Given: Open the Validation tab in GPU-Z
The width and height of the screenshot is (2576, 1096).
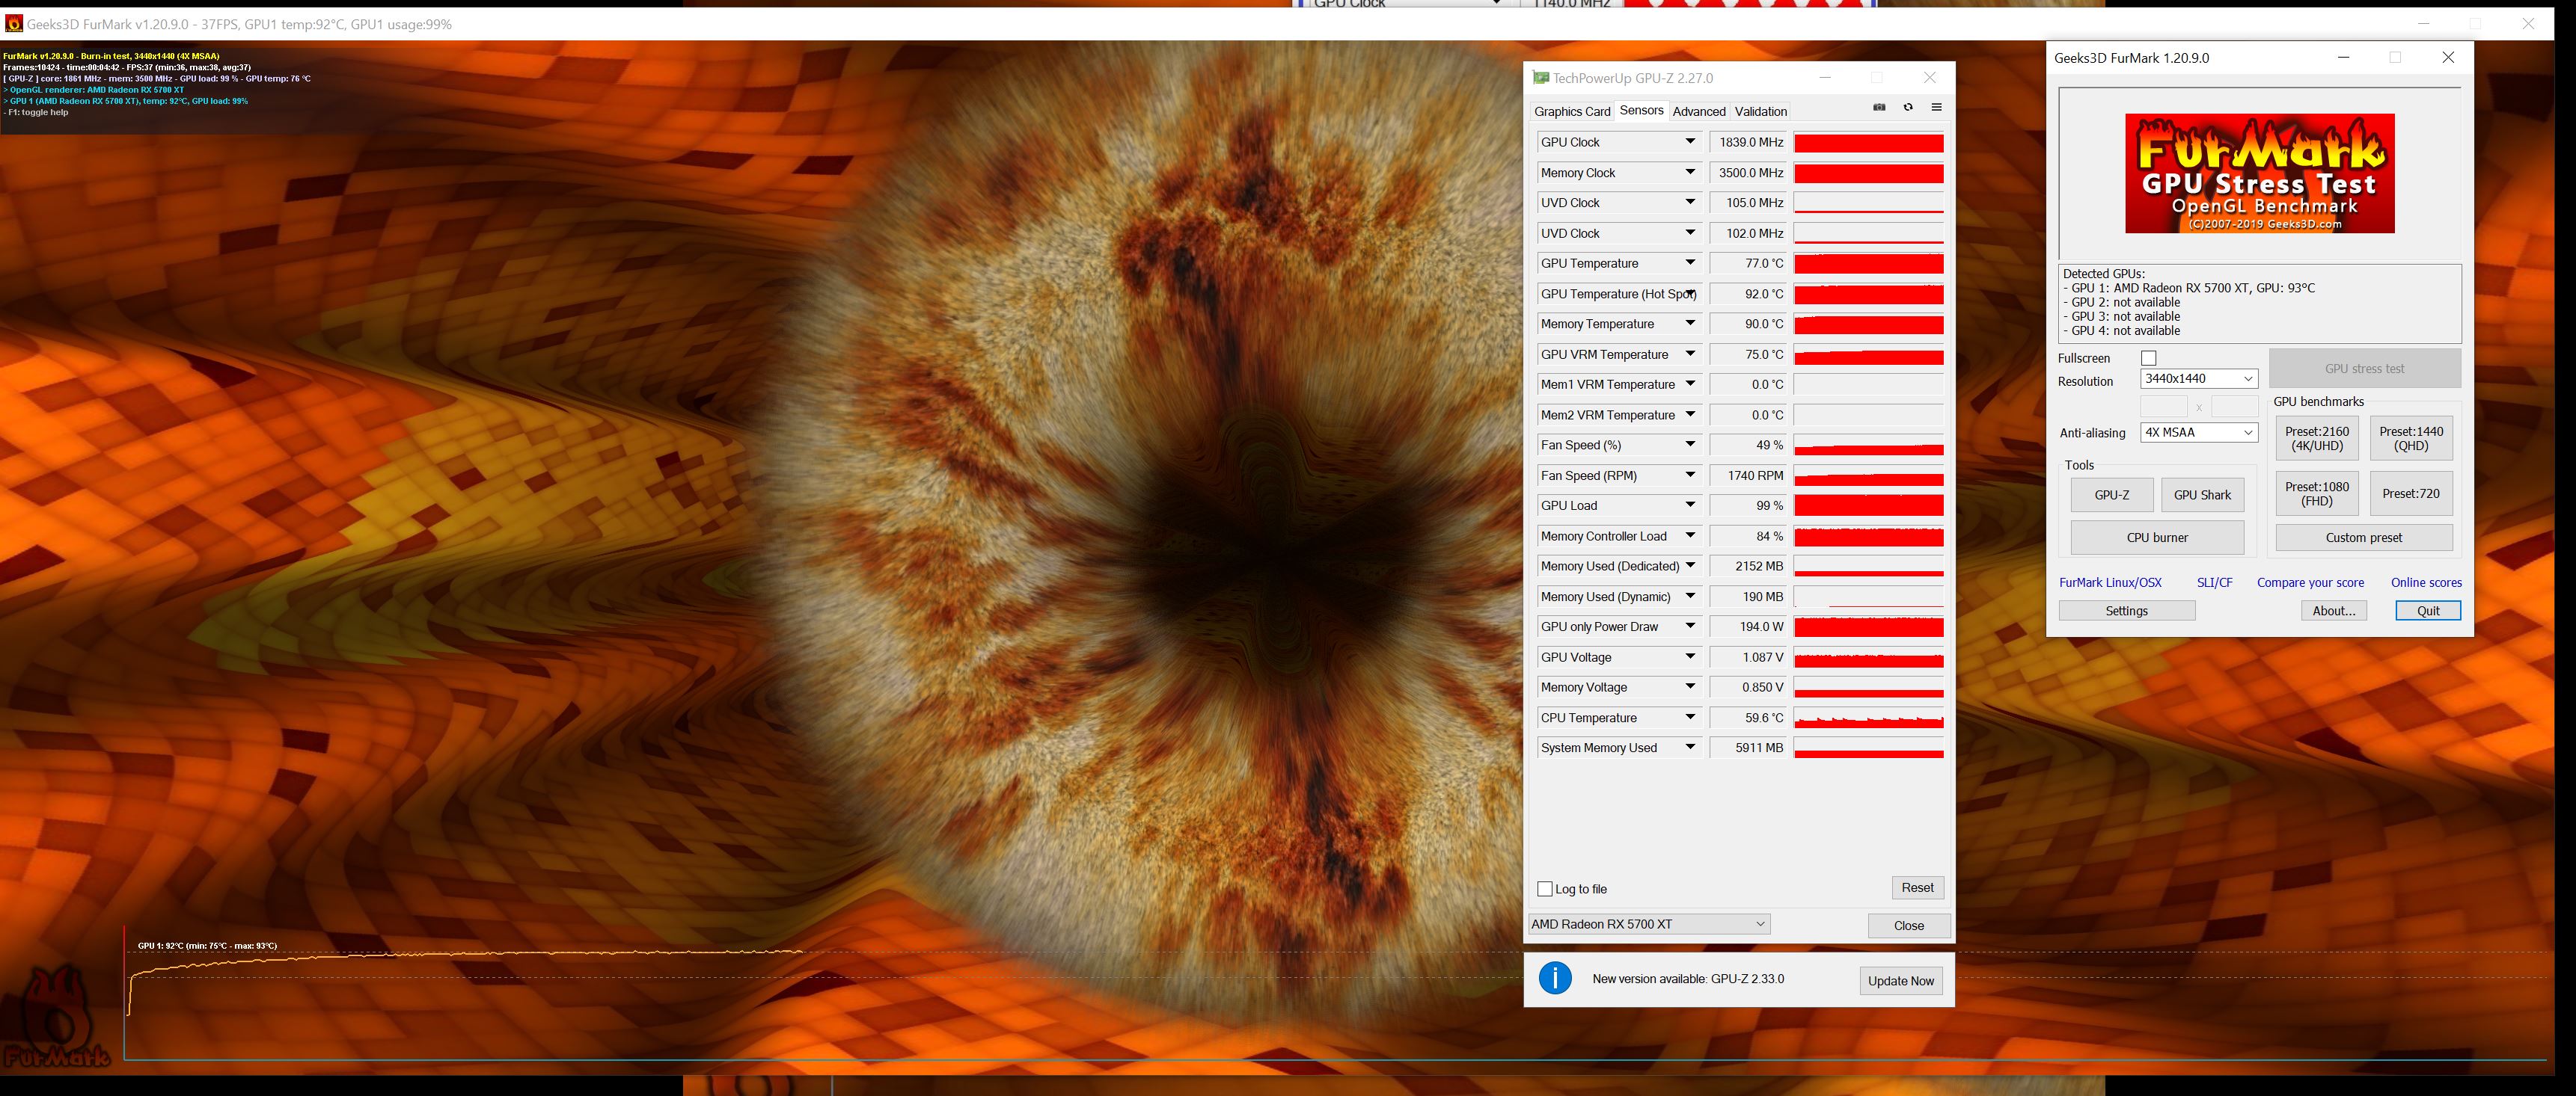Looking at the screenshot, I should pos(1760,112).
